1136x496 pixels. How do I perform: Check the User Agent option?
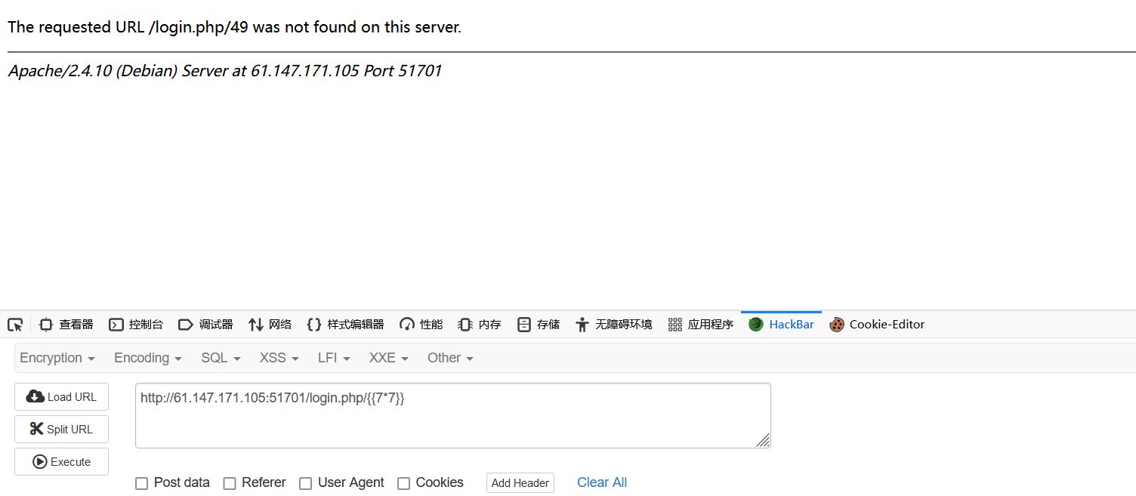click(x=305, y=483)
